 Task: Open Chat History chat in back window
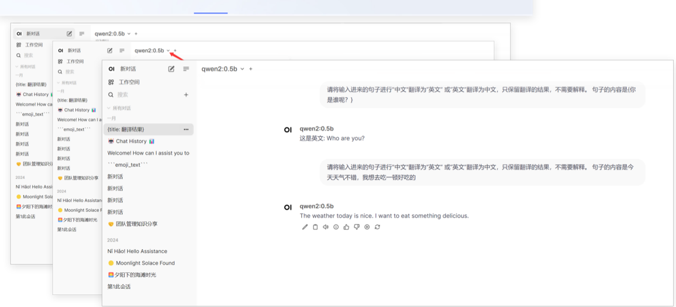pos(34,94)
